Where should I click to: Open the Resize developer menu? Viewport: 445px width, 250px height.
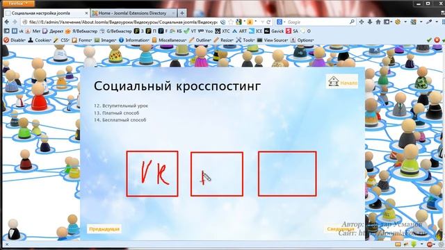(x=223, y=40)
